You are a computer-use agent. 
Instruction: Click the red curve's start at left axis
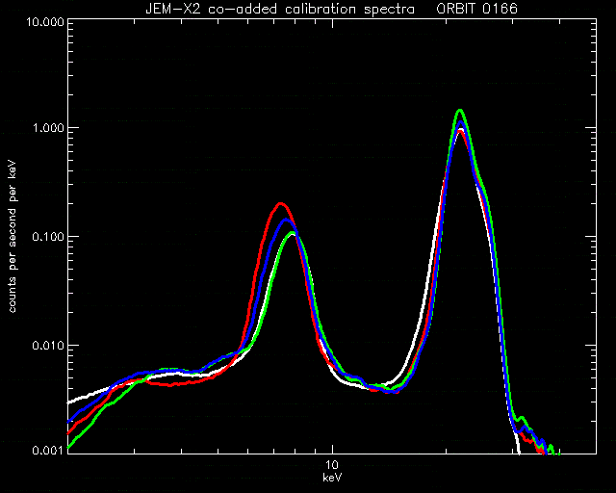(70, 432)
